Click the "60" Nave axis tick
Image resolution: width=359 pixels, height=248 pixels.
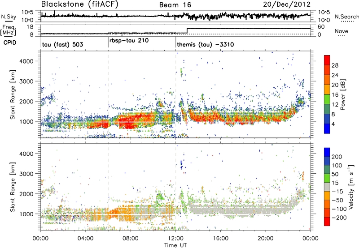pyautogui.click(x=321, y=27)
